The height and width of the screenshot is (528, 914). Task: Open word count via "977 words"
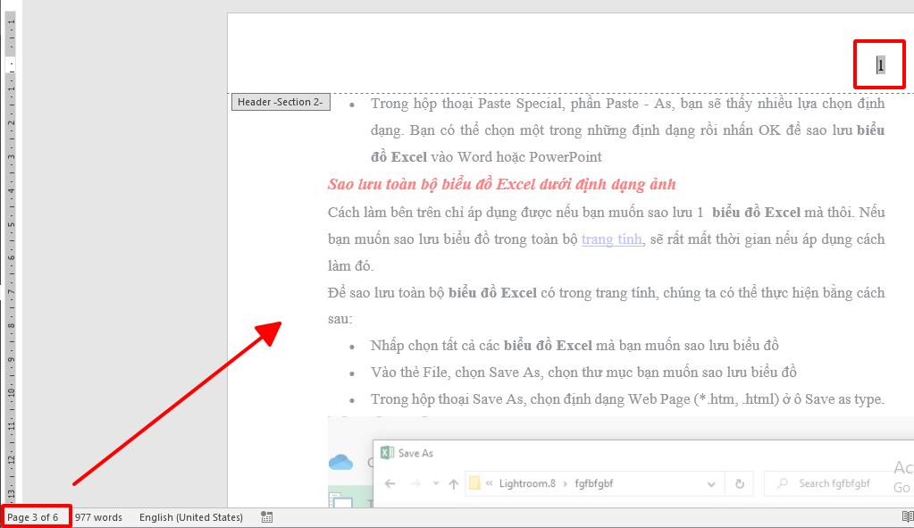click(x=98, y=517)
